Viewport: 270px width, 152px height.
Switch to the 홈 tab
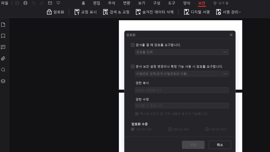[83, 3]
